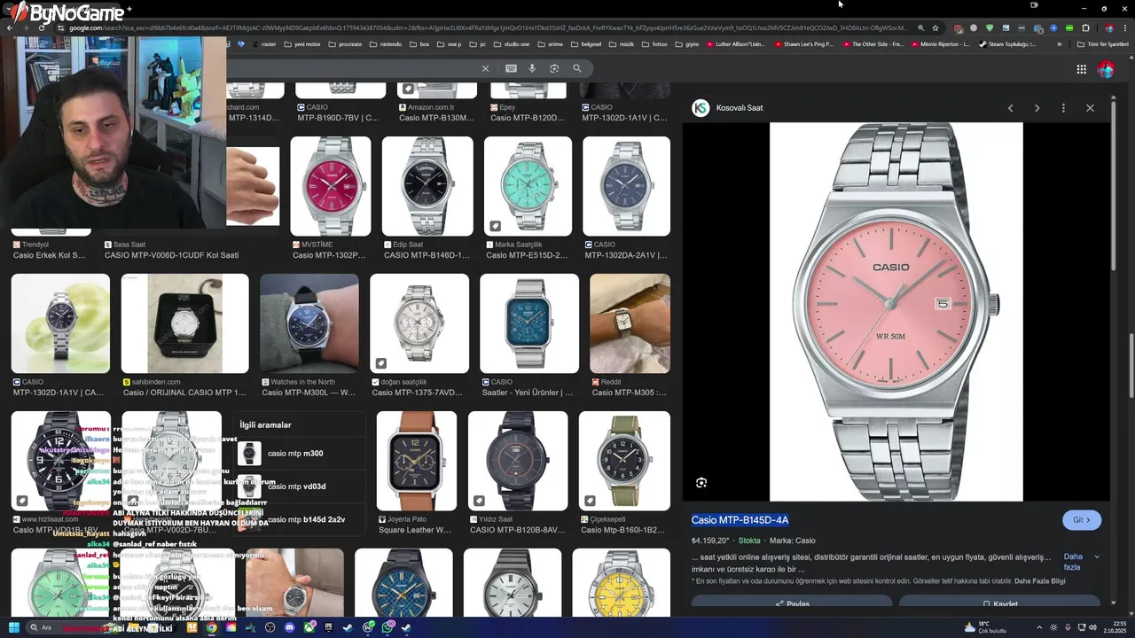Open the 'müzik' bookmarks folder
Viewport: 1135px width, 638px height.
click(x=621, y=44)
